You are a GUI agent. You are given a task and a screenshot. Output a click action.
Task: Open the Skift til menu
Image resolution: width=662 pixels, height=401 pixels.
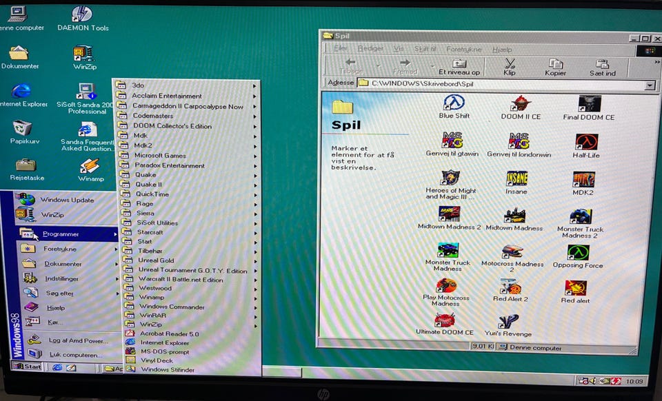coord(425,49)
